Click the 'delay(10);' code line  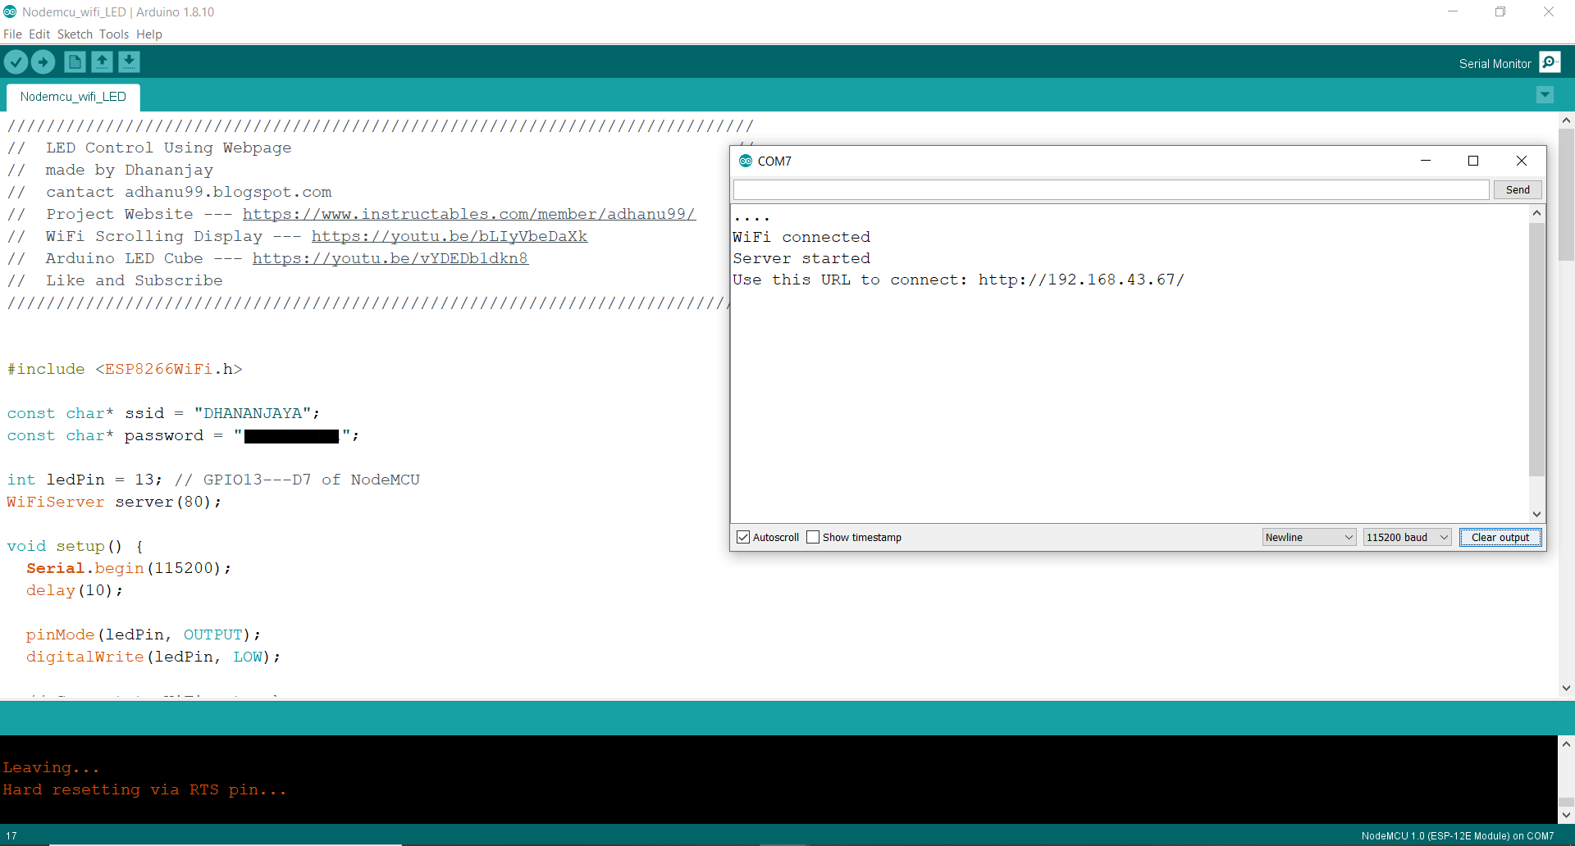tap(75, 590)
